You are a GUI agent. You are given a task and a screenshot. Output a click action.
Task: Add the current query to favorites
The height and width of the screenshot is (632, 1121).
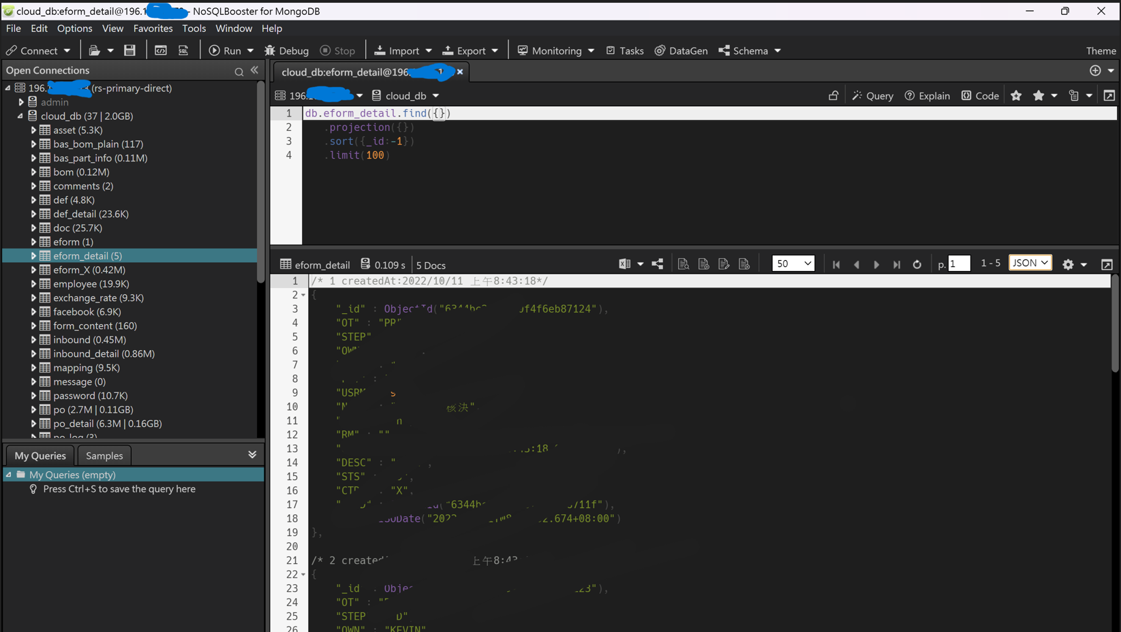(x=1016, y=95)
